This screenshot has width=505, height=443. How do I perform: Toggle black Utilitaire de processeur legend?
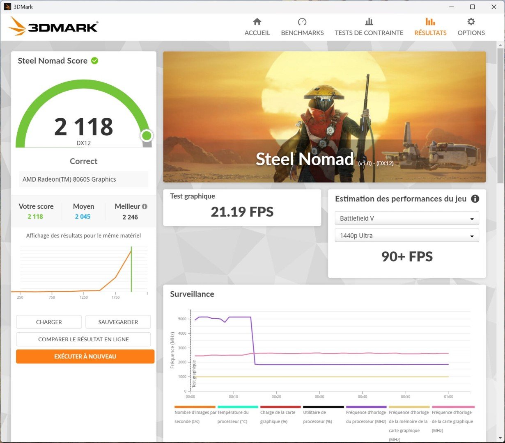(x=323, y=414)
